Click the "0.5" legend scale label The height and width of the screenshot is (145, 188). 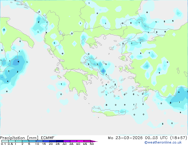tap(10, 144)
